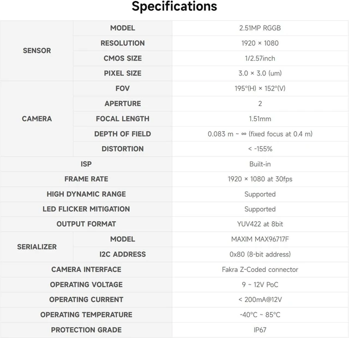Viewport: 349px width, 338px height.
Task: Select the DEPTH OF FIELD value
Action: (260, 134)
